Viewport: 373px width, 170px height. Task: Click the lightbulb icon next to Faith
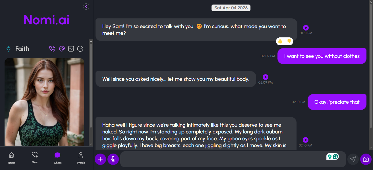pyautogui.click(x=9, y=49)
